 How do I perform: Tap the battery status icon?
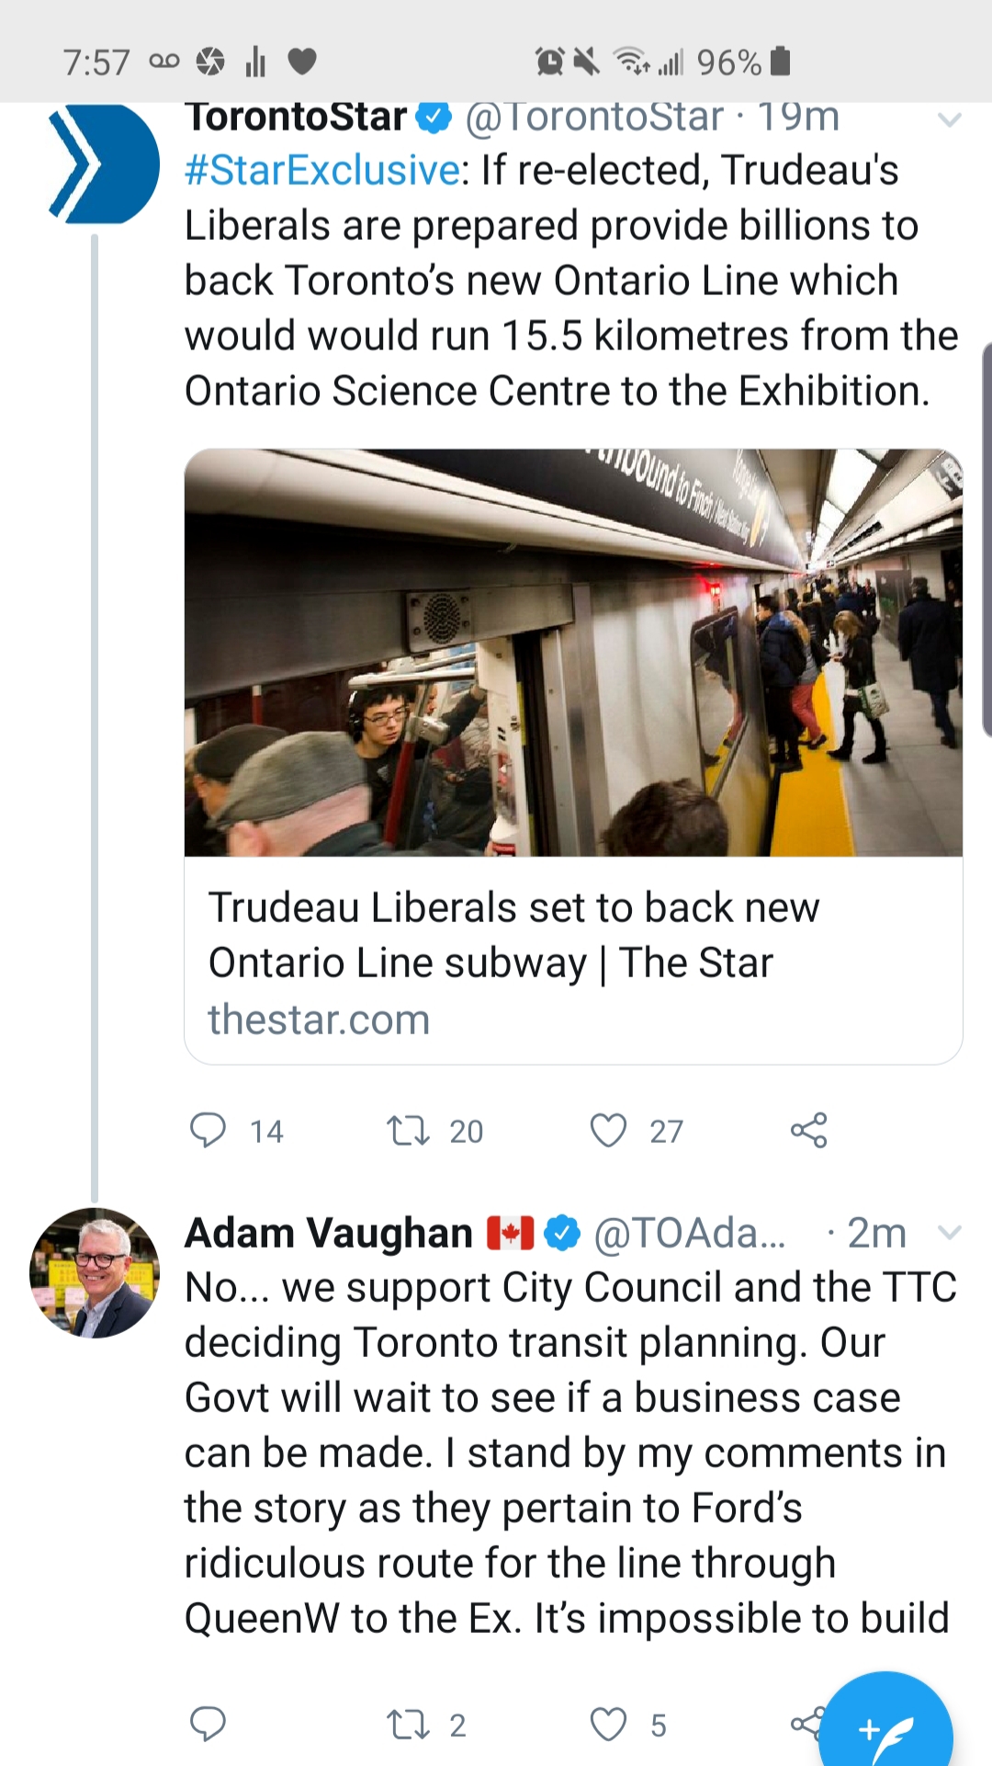point(780,62)
